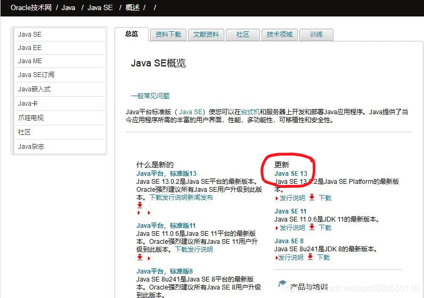Open the Java平台,标准版13 heading link

(166, 173)
